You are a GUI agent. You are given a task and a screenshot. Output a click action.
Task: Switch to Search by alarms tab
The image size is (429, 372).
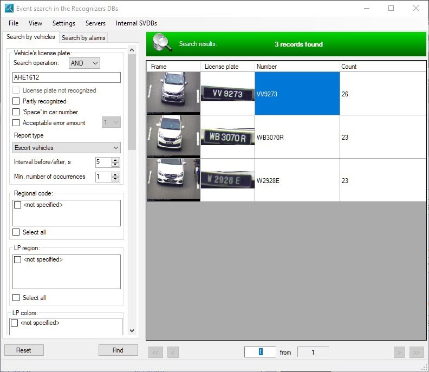click(x=83, y=38)
